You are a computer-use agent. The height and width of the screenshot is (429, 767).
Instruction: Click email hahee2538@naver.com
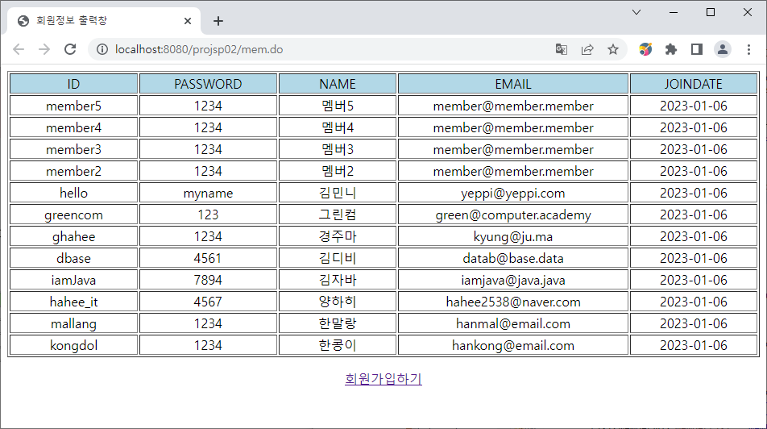point(512,302)
